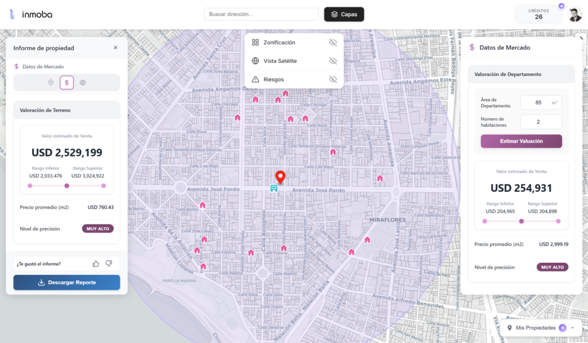Click the red location pin on the map
The height and width of the screenshot is (343, 588).
(x=280, y=177)
